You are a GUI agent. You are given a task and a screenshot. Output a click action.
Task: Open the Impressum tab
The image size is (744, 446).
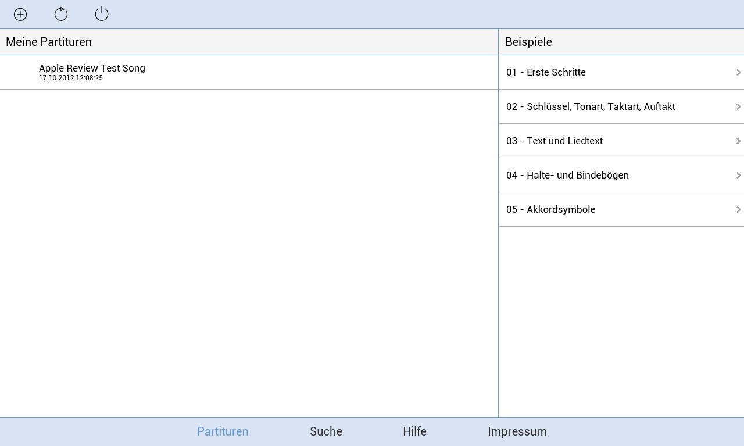coord(517,431)
